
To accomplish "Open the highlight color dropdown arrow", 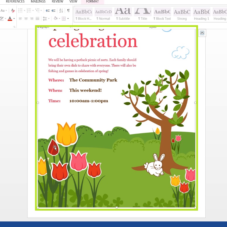I will click(x=6, y=18).
